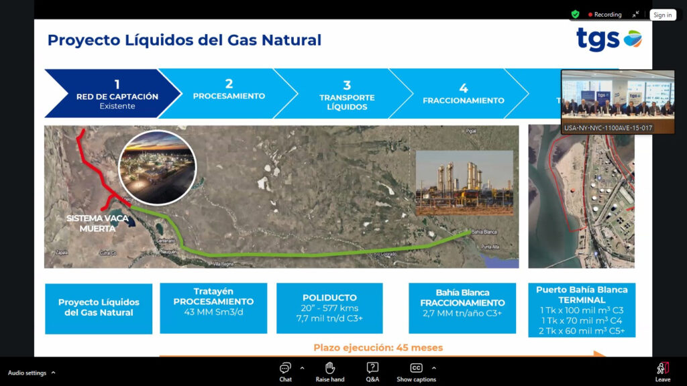
Task: Click the tgs logo on the slide
Action: [x=608, y=40]
